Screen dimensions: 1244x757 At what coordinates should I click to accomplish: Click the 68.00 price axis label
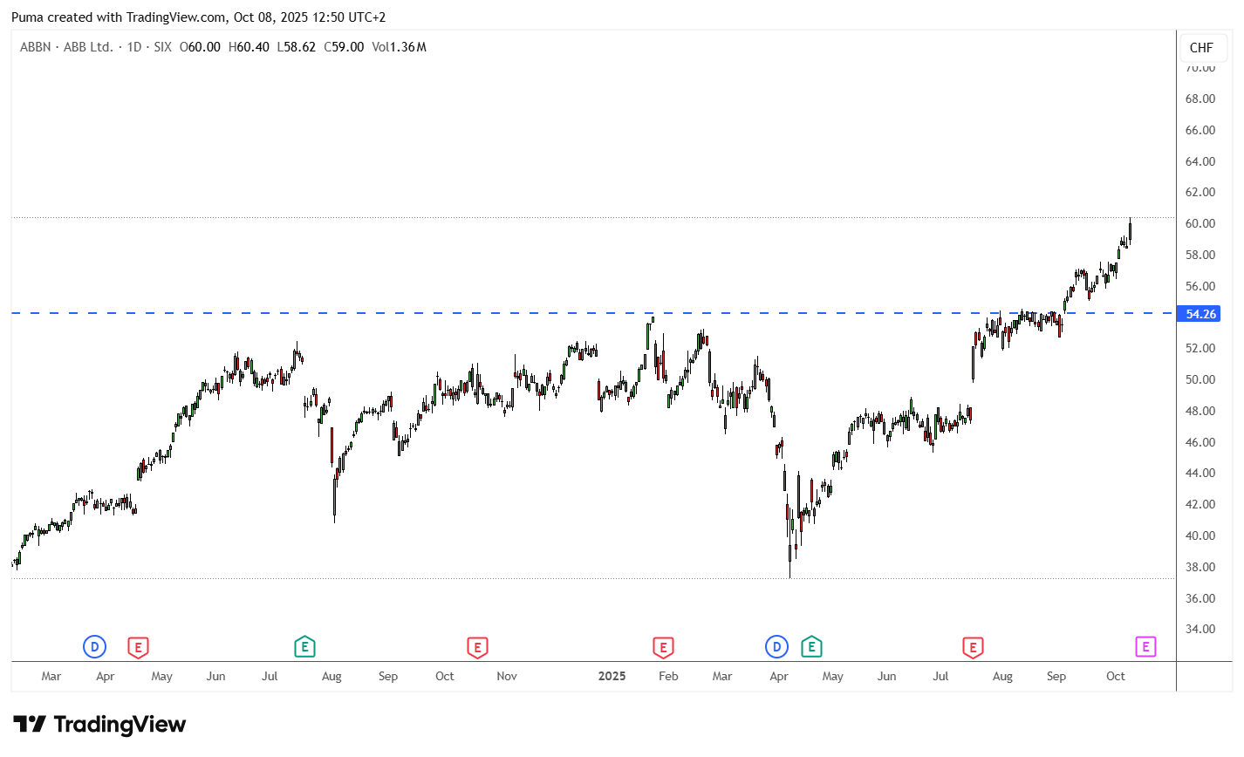coord(1200,99)
